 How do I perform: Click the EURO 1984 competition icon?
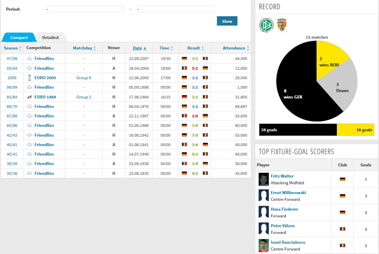click(30, 97)
